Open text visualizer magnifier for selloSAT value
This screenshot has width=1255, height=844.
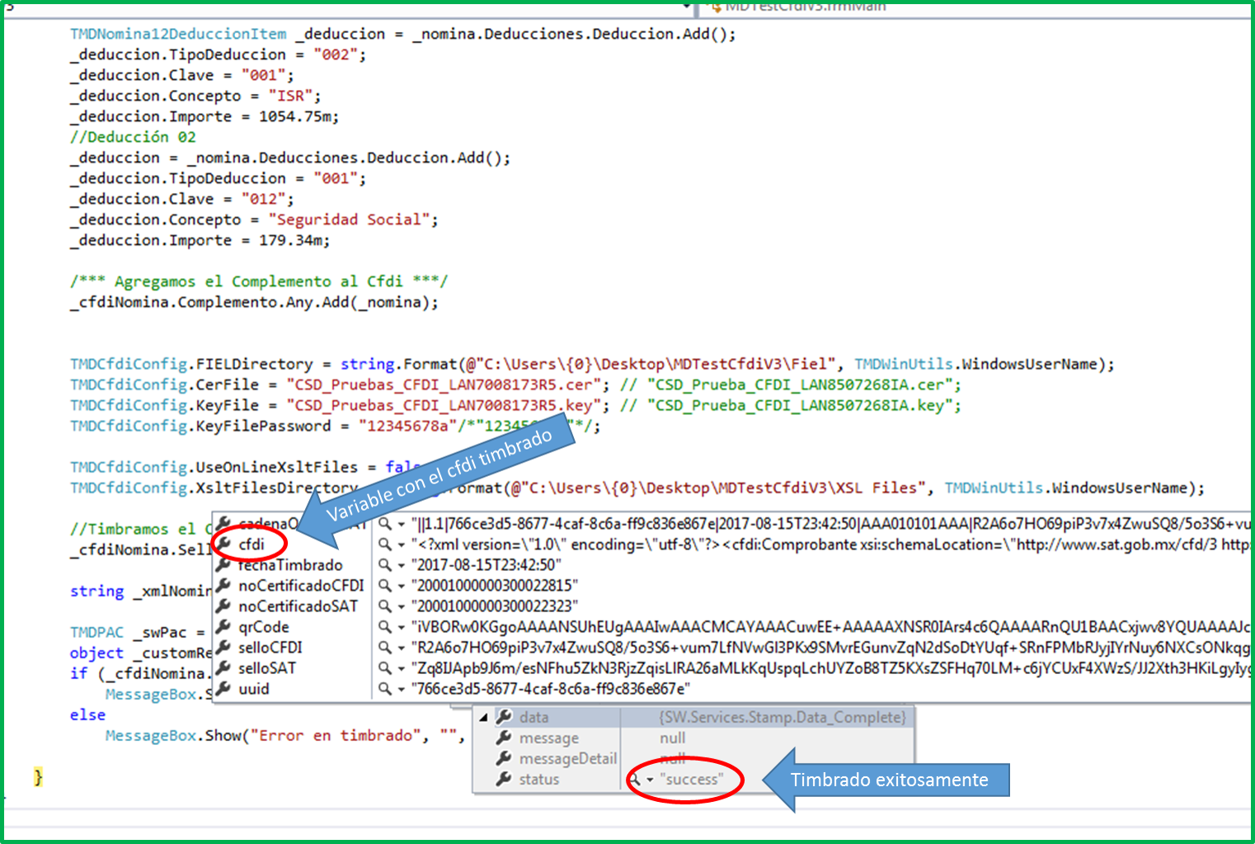[x=385, y=668]
